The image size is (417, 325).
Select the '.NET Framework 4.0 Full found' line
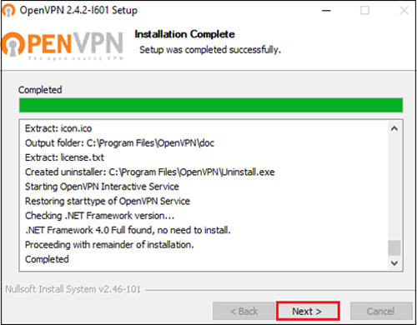click(x=128, y=230)
